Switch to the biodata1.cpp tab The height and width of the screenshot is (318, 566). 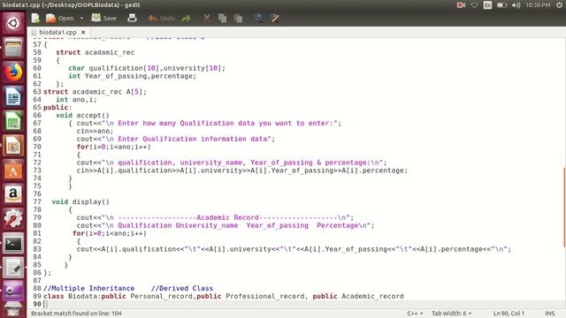click(57, 32)
